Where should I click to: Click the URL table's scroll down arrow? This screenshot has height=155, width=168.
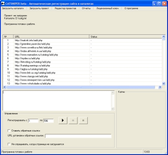tap(163, 84)
